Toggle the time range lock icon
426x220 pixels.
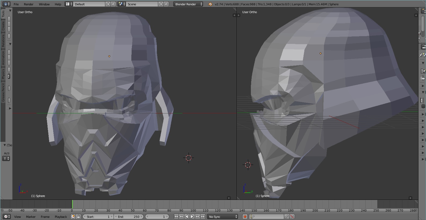point(78,217)
